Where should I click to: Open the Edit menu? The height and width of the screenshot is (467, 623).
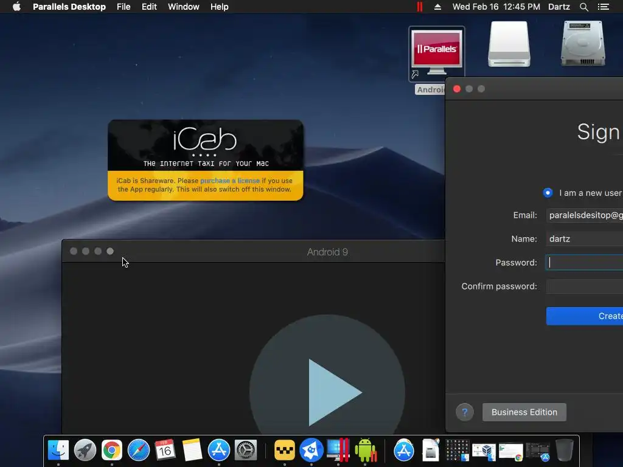pyautogui.click(x=149, y=7)
